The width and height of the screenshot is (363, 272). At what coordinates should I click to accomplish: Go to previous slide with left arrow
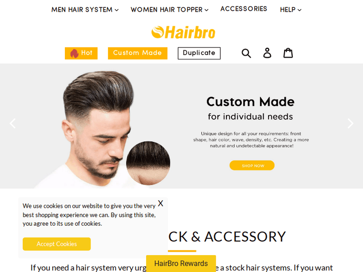pos(13,123)
